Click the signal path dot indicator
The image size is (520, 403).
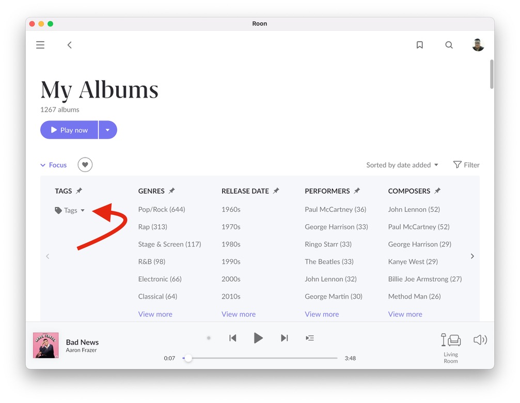(x=209, y=338)
